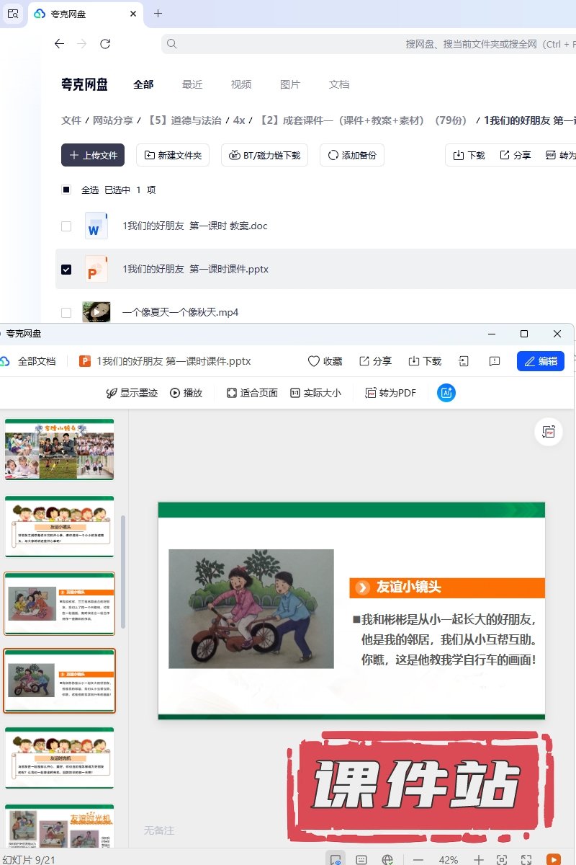Image resolution: width=576 pixels, height=865 pixels.
Task: Start slideshow with orange play icon
Action: coord(553,859)
